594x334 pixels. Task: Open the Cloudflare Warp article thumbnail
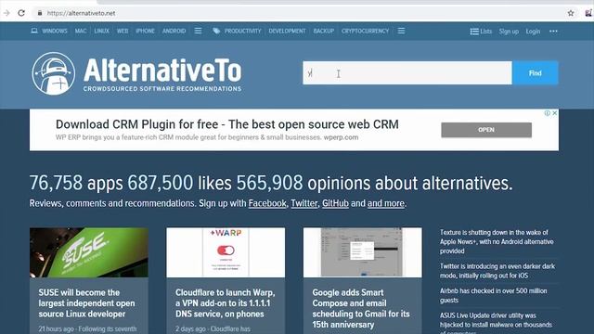tap(226, 252)
